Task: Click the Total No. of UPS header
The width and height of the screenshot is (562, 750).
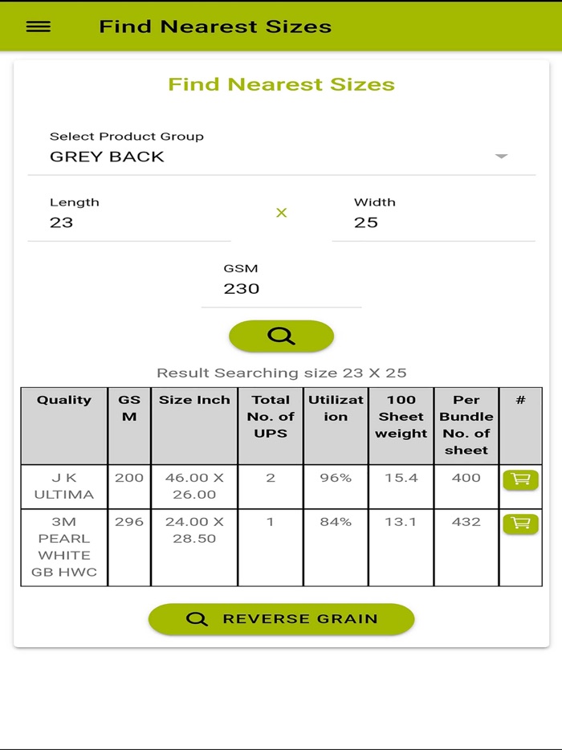Action: 271,416
